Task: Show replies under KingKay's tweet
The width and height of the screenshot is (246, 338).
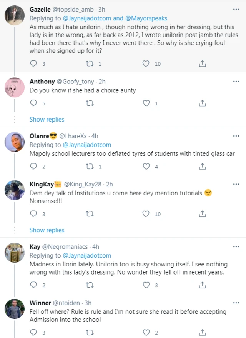Action: 47,230
